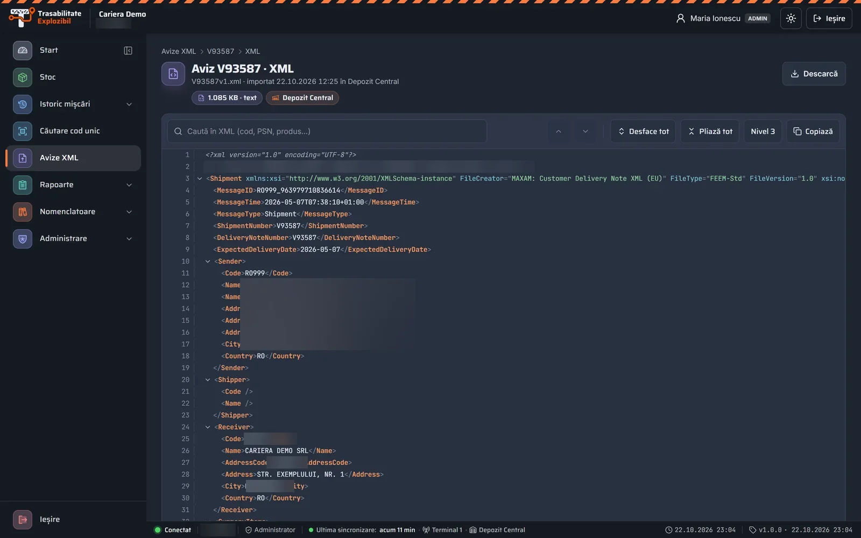Focus the Caută în XML search field

[x=327, y=131]
